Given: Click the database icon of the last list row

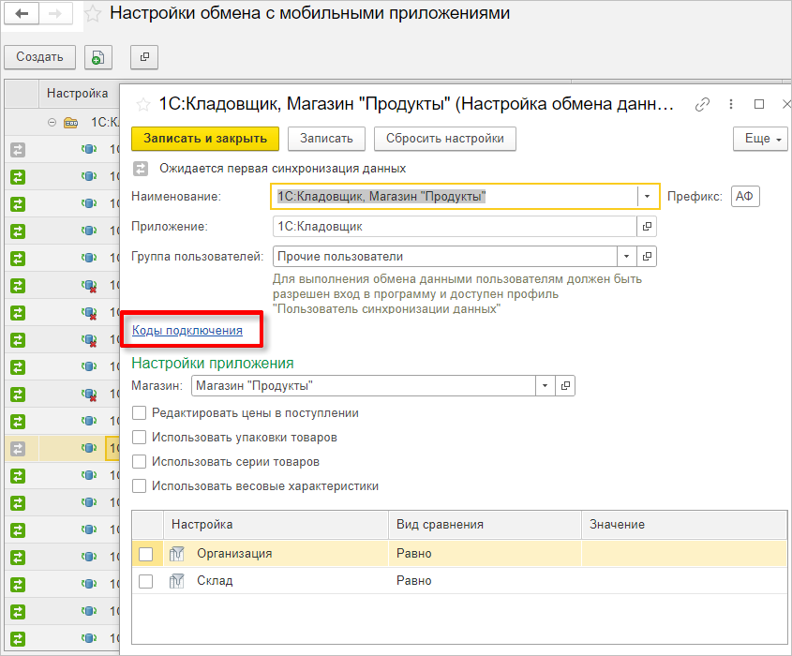Looking at the screenshot, I should (x=89, y=638).
